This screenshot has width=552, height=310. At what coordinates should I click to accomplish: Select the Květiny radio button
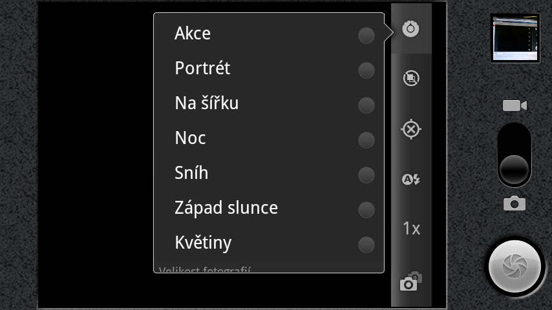click(x=366, y=245)
